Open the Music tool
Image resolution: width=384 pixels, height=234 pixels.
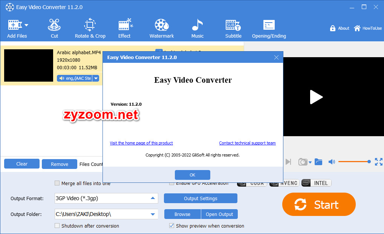[x=197, y=28]
